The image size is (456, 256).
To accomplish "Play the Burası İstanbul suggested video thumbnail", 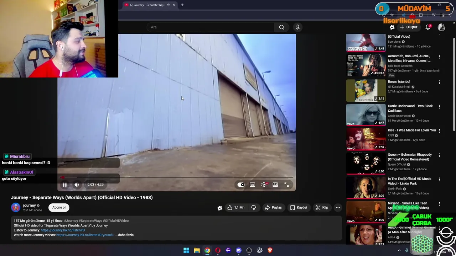I will click(x=366, y=91).
